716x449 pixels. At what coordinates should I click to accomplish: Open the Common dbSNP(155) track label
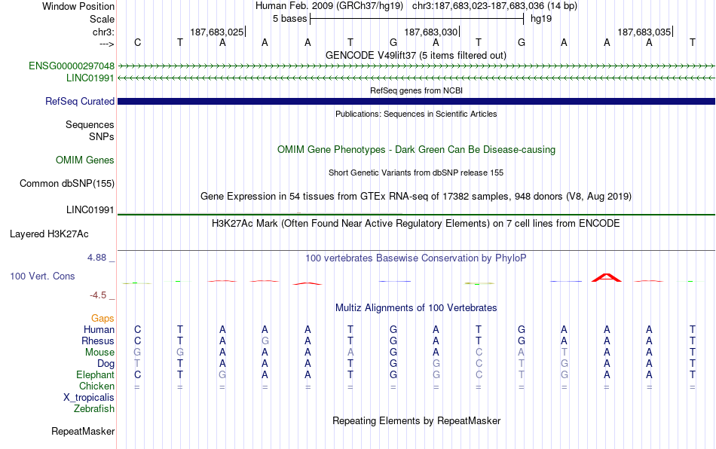(67, 183)
